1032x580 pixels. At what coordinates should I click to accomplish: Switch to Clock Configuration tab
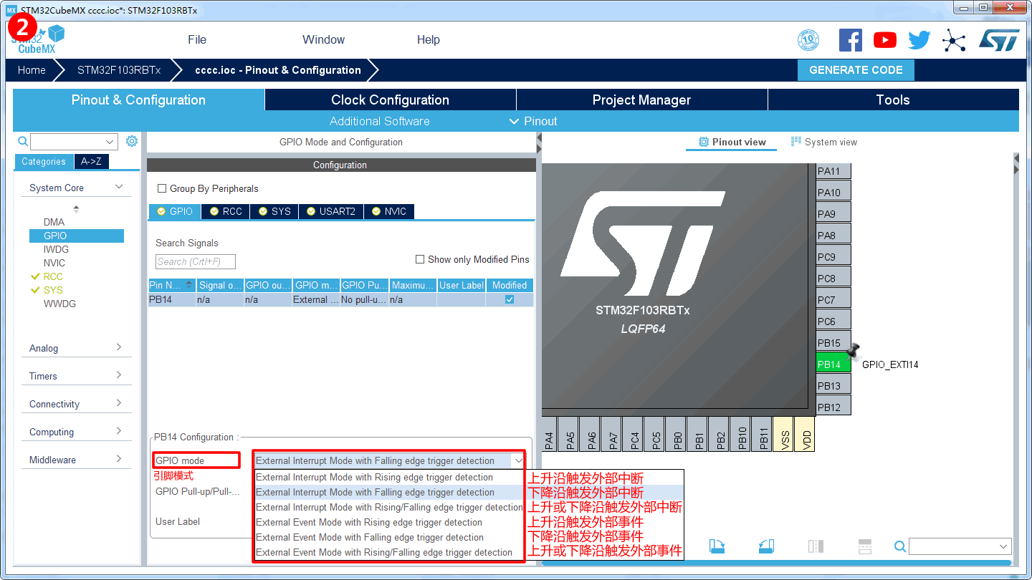[x=390, y=100]
